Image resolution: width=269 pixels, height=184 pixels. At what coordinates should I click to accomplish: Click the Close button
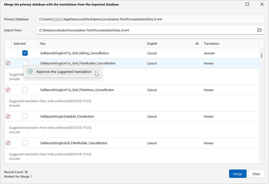pos(256,174)
